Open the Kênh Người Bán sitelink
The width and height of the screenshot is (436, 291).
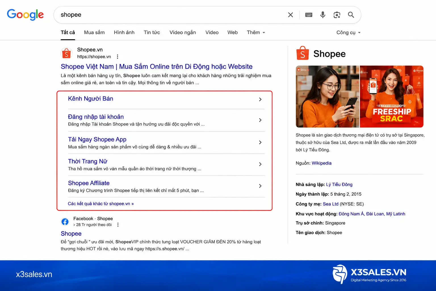(91, 99)
